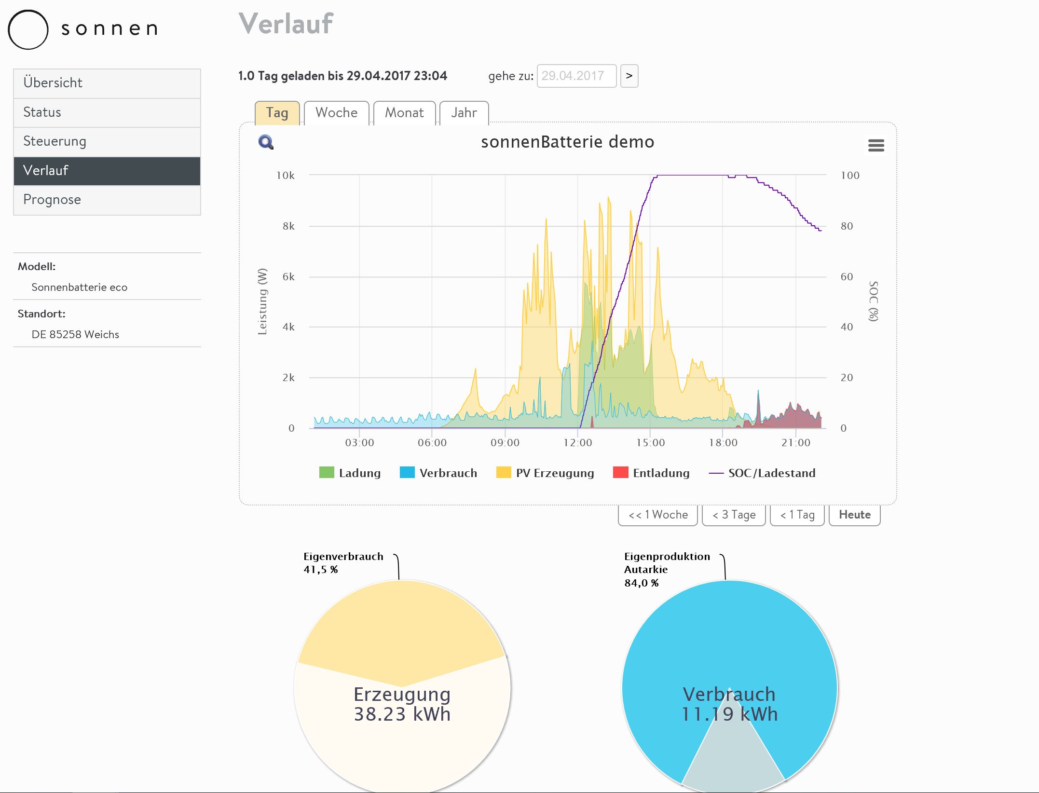The height and width of the screenshot is (793, 1039).
Task: Click the < 3 Tage button
Action: pos(734,515)
